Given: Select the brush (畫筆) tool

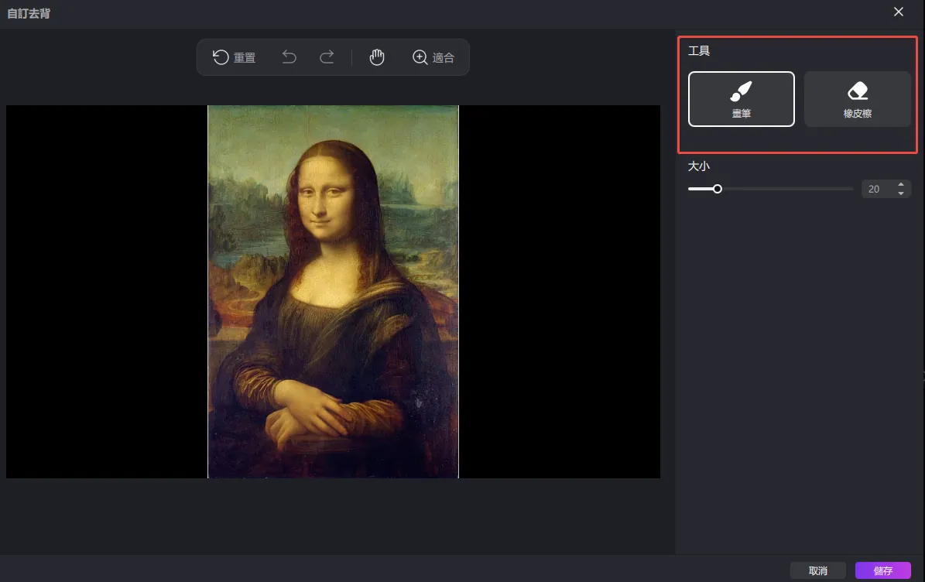Looking at the screenshot, I should (x=741, y=99).
